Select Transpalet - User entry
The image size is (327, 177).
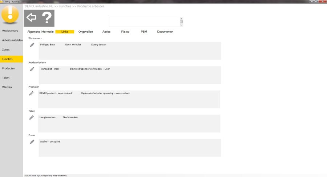[50, 69]
